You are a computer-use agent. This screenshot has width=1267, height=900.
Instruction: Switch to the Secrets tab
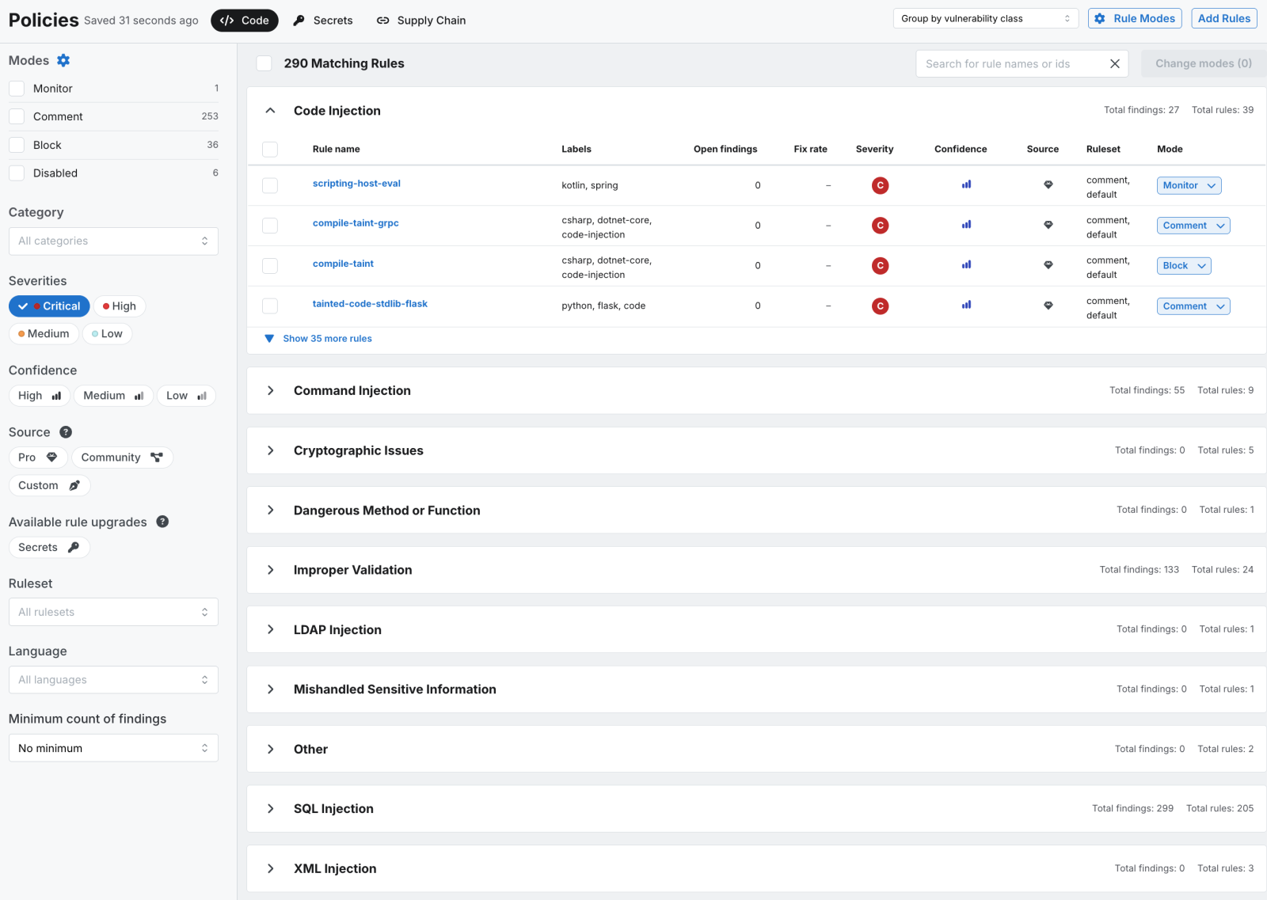point(323,21)
